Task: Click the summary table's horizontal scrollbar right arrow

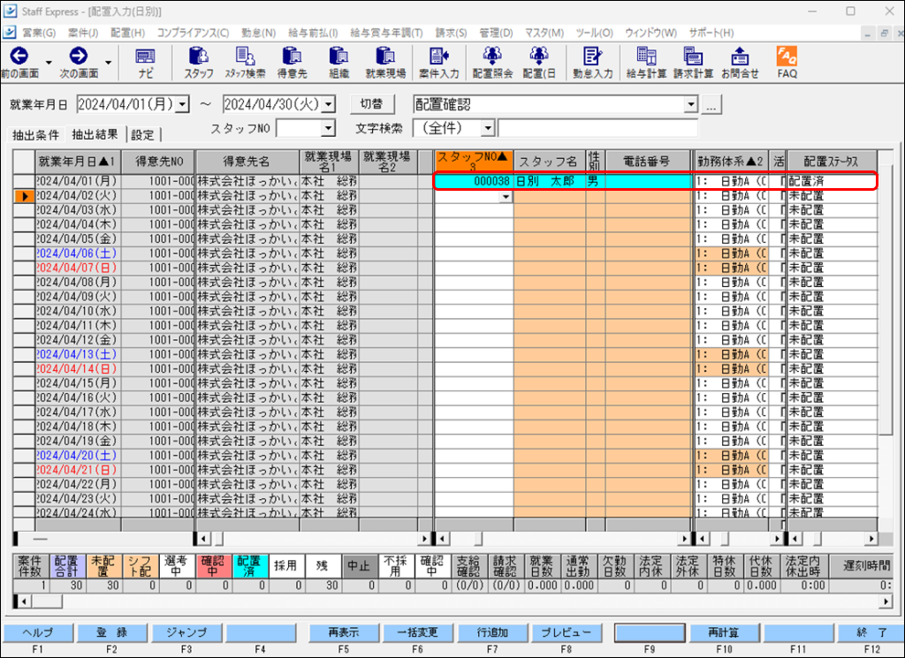Action: point(886,601)
